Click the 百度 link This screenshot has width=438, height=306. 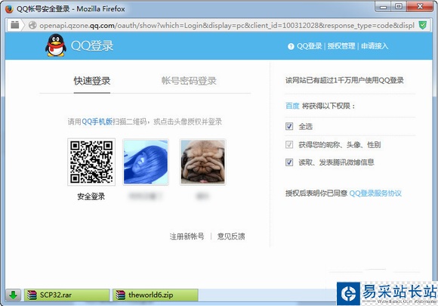[292, 106]
